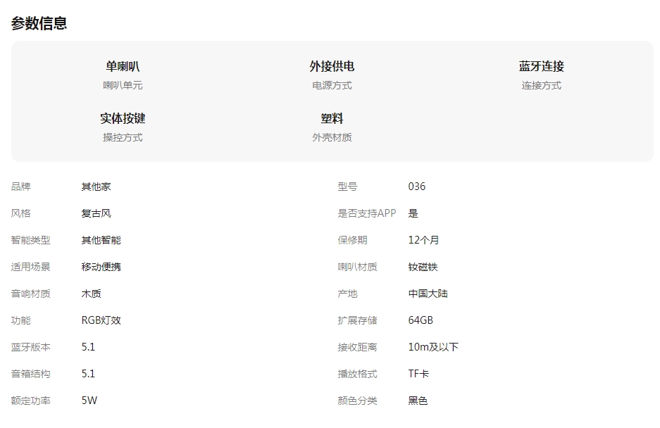Viewport: 660px width, 428px height.
Task: Click the 外接供电 power mode highlight
Action: [x=332, y=67]
